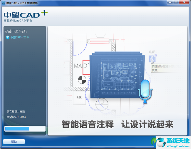Click the maximize button in title bar
Viewport: 191px width, 149px height.
pyautogui.click(x=176, y=2)
